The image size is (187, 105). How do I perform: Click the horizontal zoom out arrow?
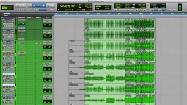(16, 6)
